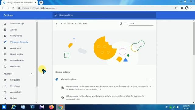Image resolution: width=195 pixels, height=110 pixels.
Task: Click the taskbar volume speaker icon
Action: point(178,107)
